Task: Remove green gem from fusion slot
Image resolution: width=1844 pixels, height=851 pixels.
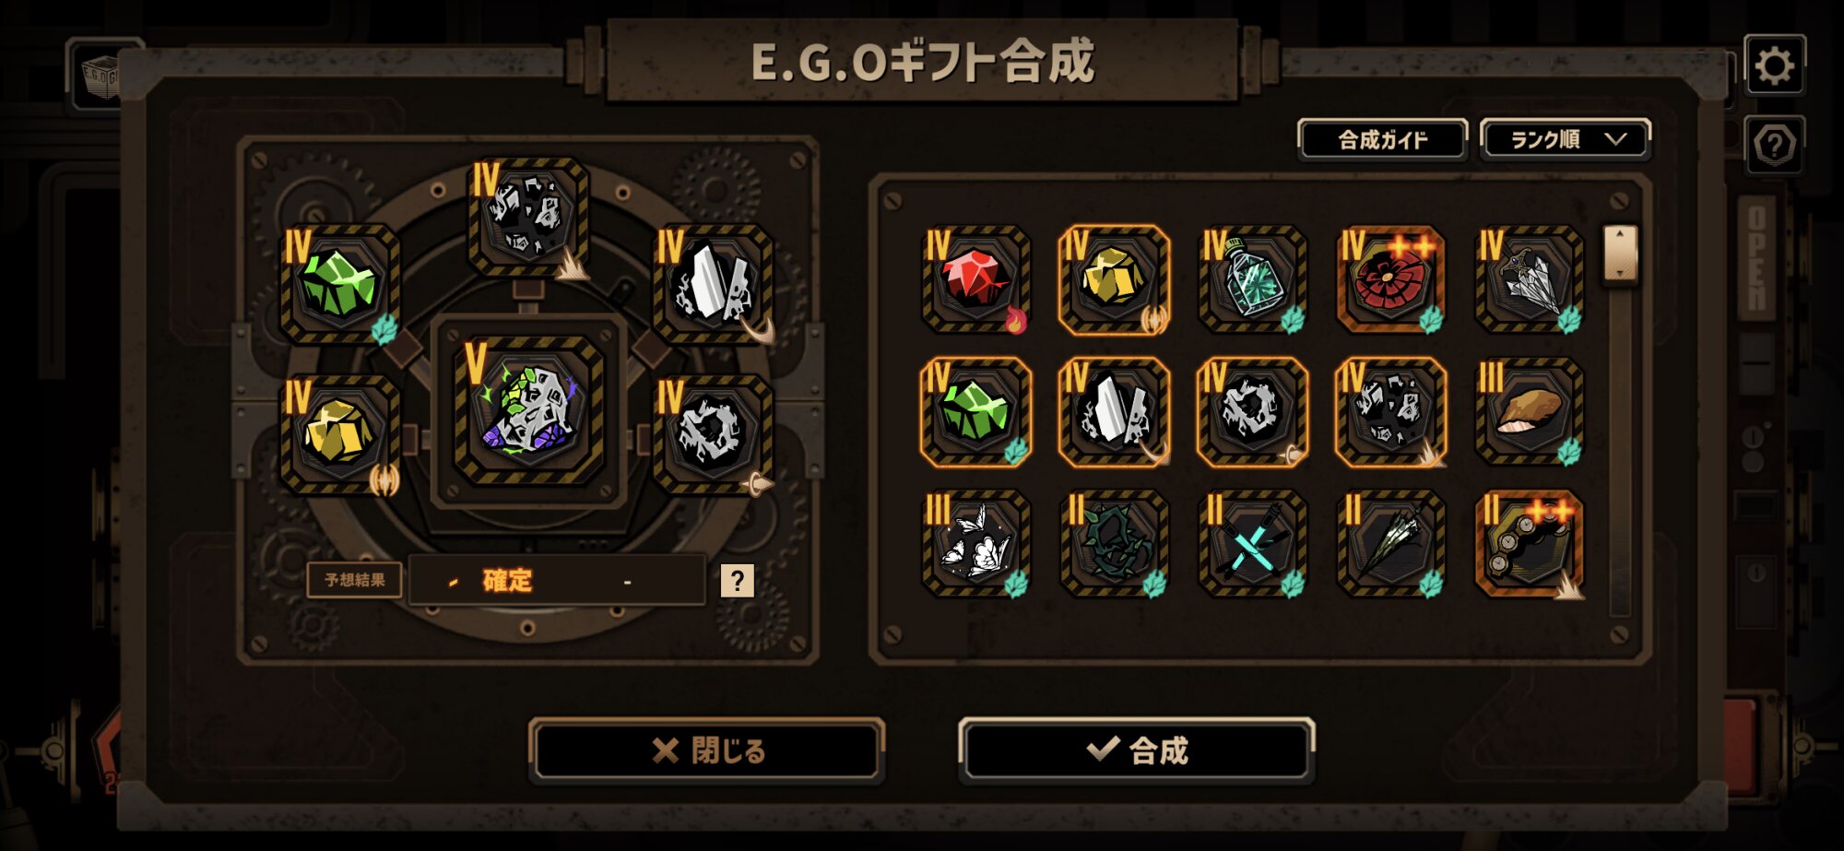Action: coord(339,284)
